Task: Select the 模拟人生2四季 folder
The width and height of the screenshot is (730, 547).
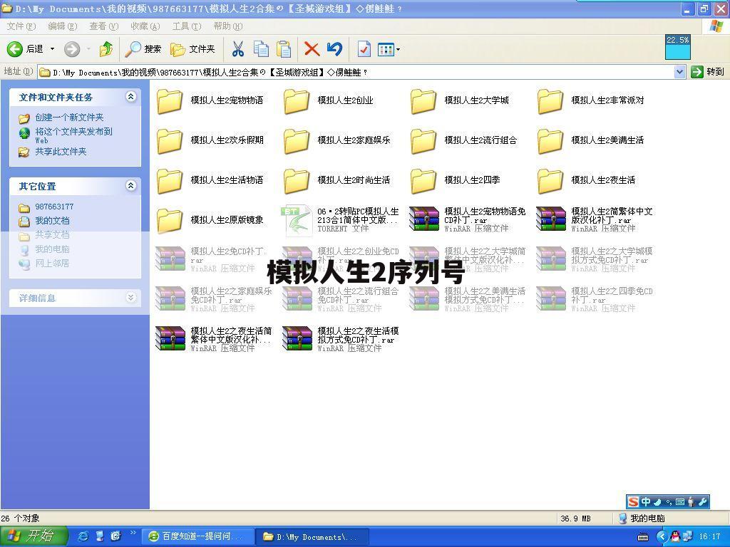Action: click(x=456, y=180)
